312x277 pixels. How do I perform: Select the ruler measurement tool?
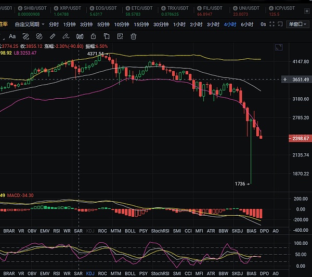(52, 36)
